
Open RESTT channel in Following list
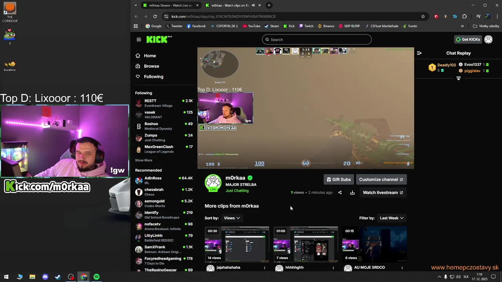click(x=164, y=103)
